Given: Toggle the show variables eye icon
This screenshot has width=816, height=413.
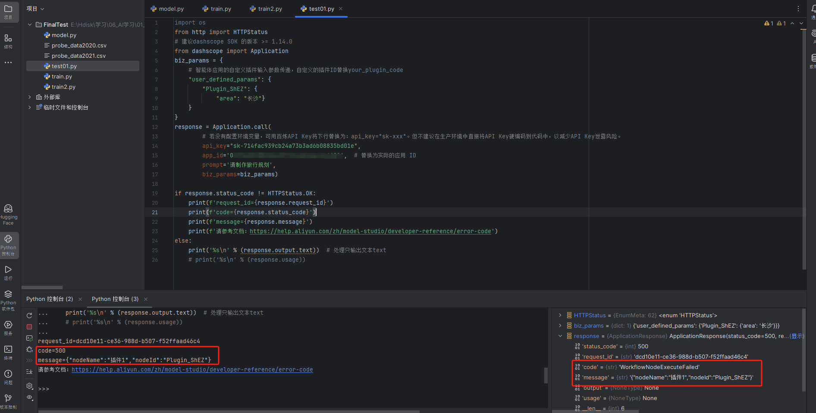Looking at the screenshot, I should click(29, 397).
